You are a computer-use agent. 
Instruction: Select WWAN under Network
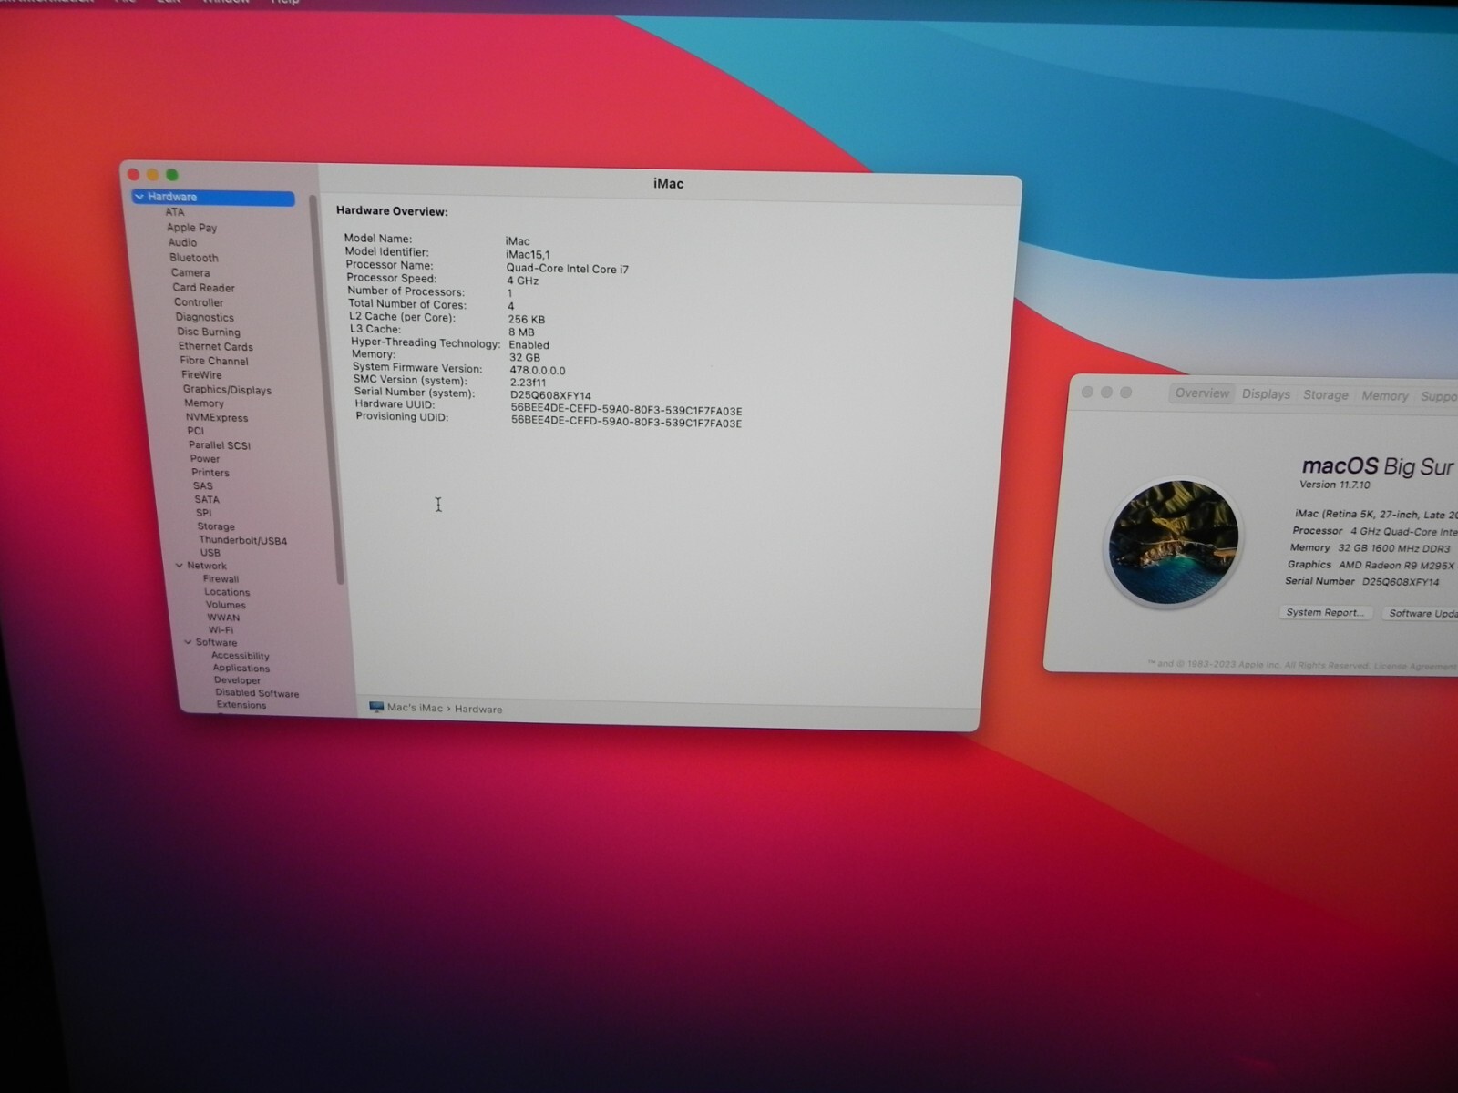click(223, 618)
